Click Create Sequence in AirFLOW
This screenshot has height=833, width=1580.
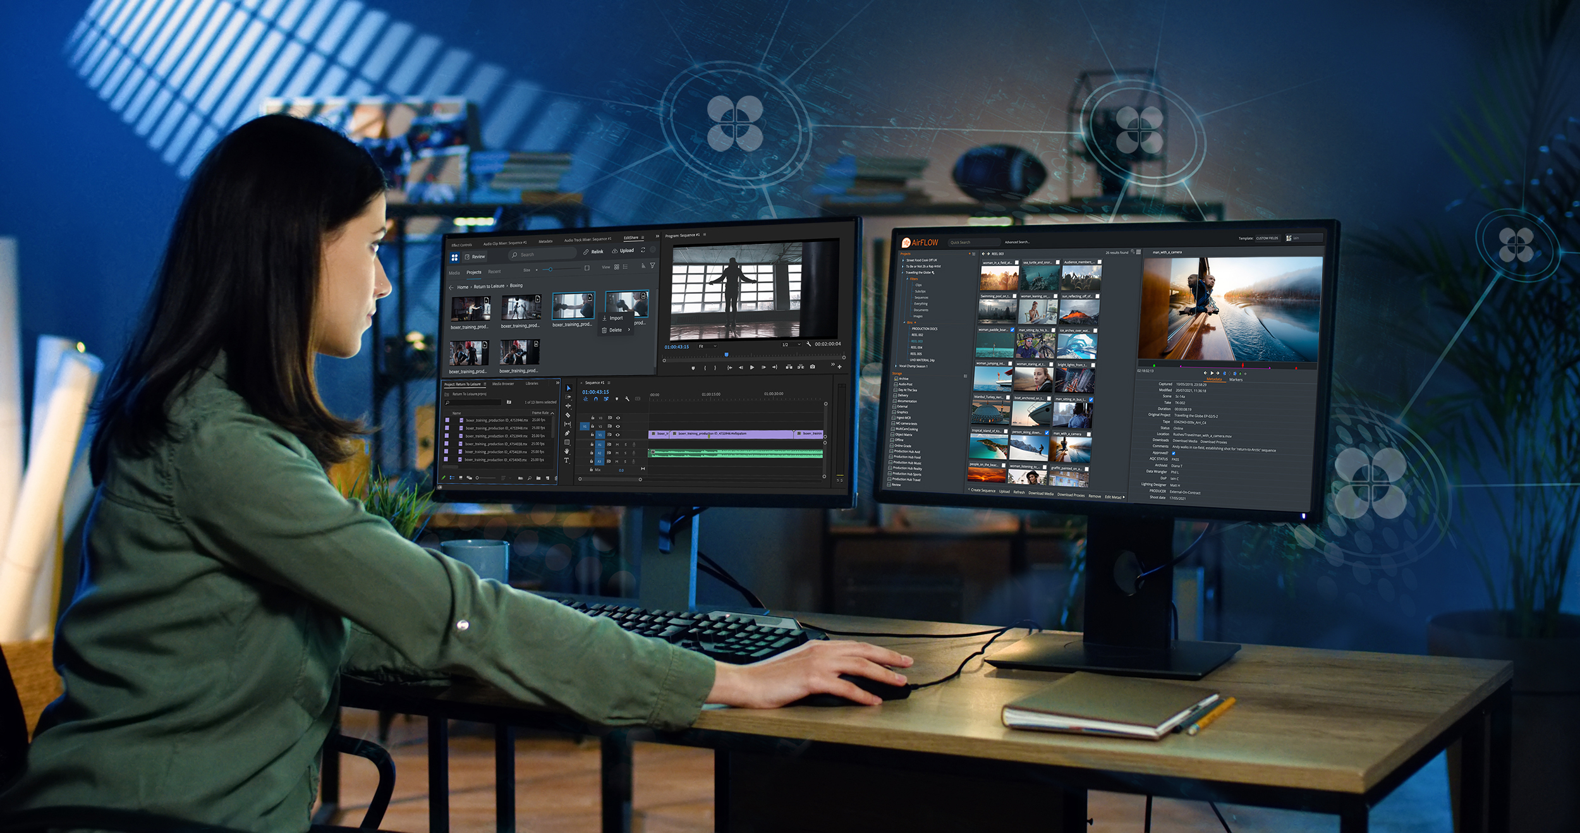tap(982, 490)
